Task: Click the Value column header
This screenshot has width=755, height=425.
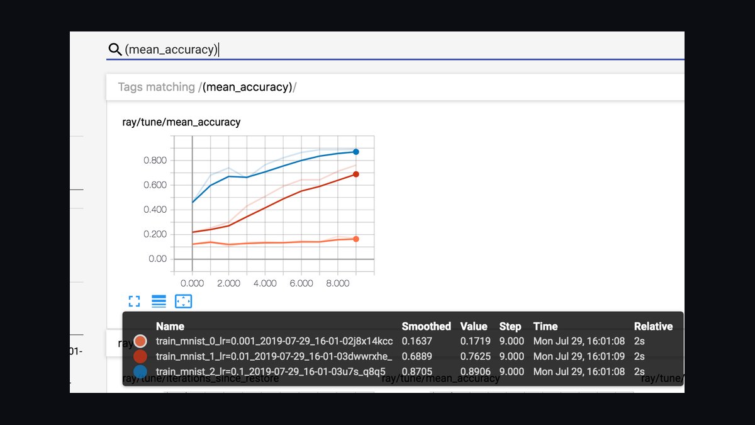Action: tap(474, 326)
